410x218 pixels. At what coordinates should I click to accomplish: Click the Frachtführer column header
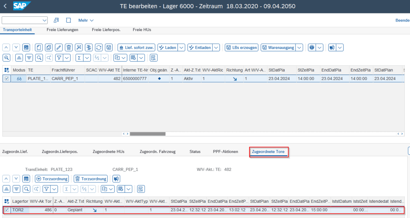(x=67, y=70)
